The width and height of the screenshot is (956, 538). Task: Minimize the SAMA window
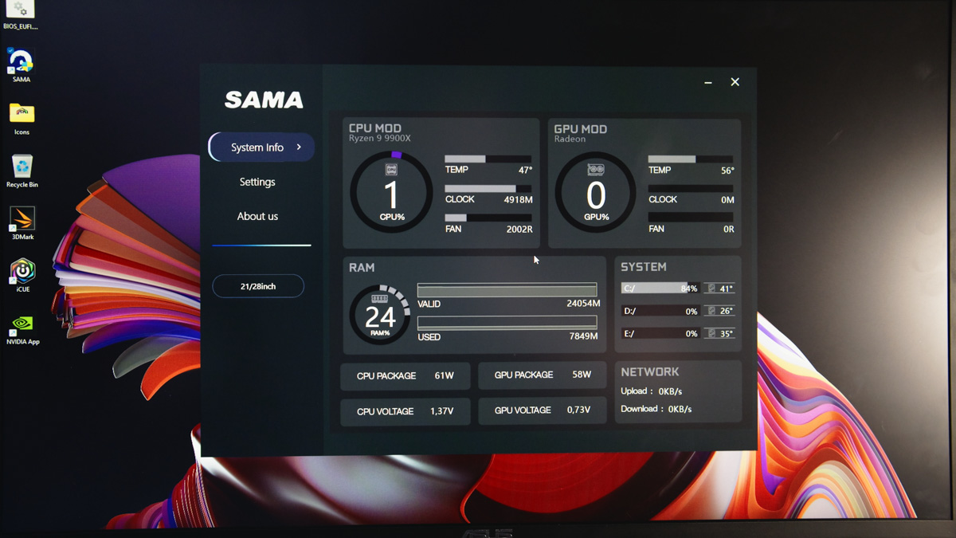point(708,82)
